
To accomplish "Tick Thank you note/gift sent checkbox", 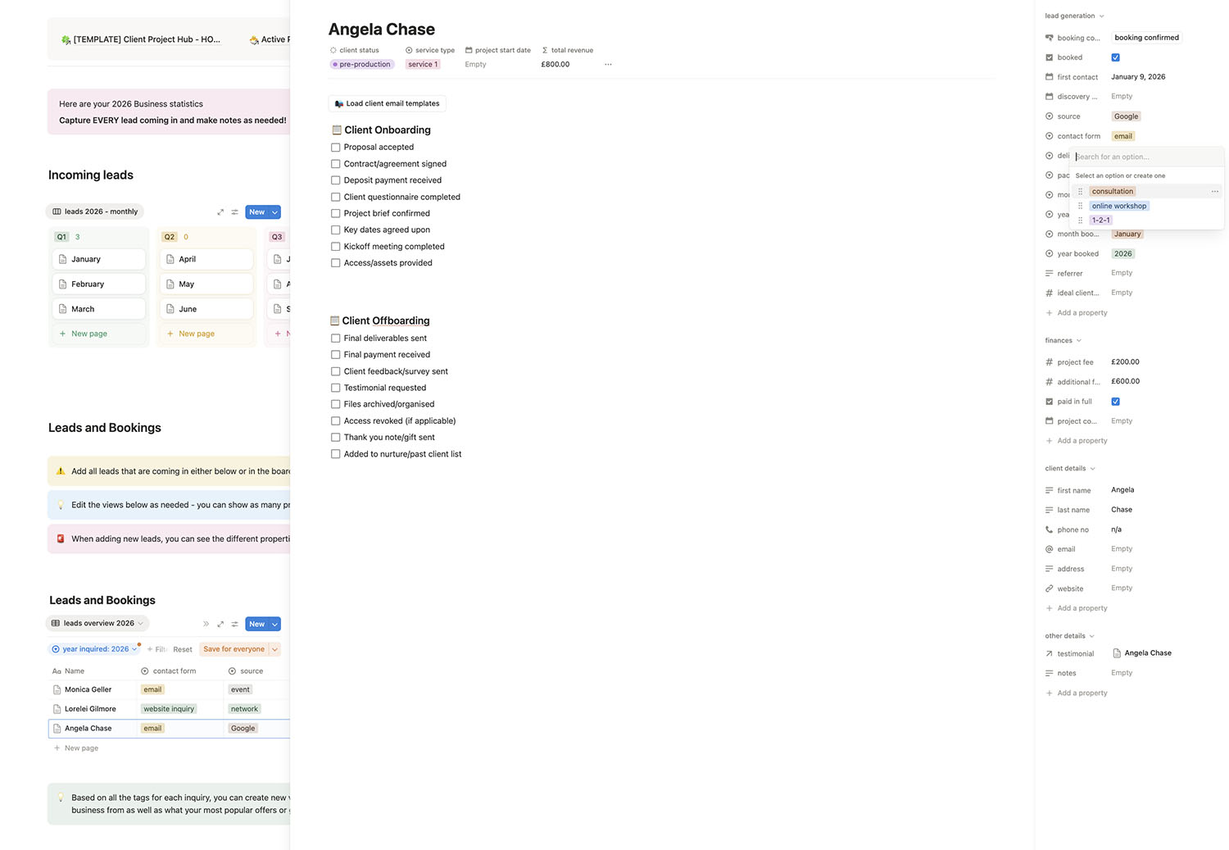I will 336,438.
